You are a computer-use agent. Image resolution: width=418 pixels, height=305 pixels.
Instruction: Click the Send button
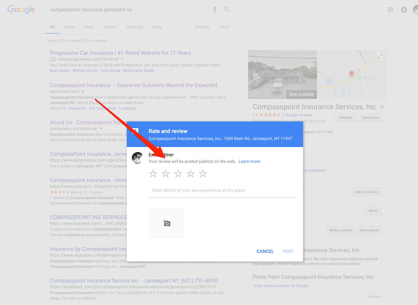373,210
